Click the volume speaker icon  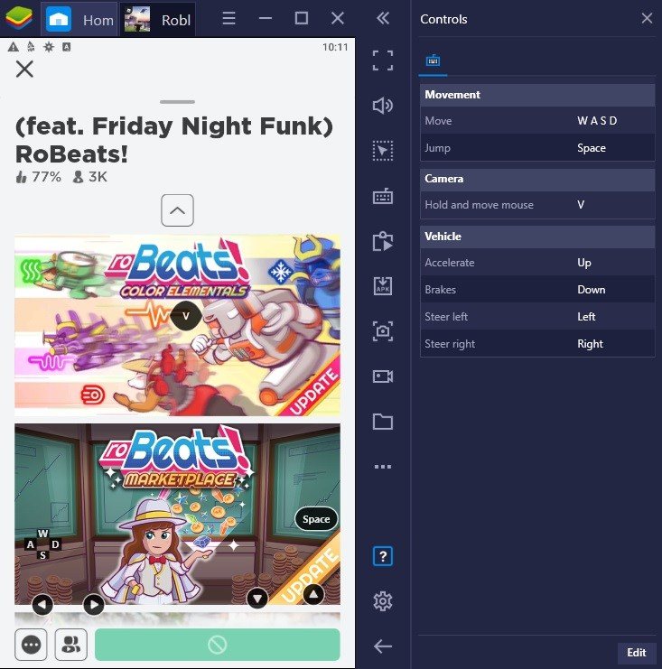tap(383, 106)
